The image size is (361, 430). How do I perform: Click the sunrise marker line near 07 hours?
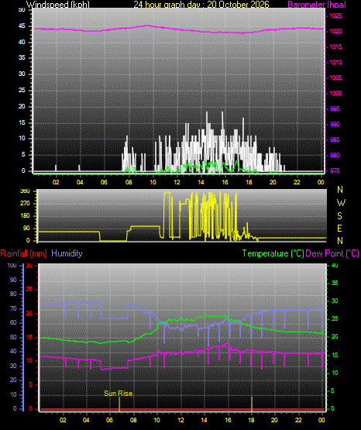(x=119, y=404)
